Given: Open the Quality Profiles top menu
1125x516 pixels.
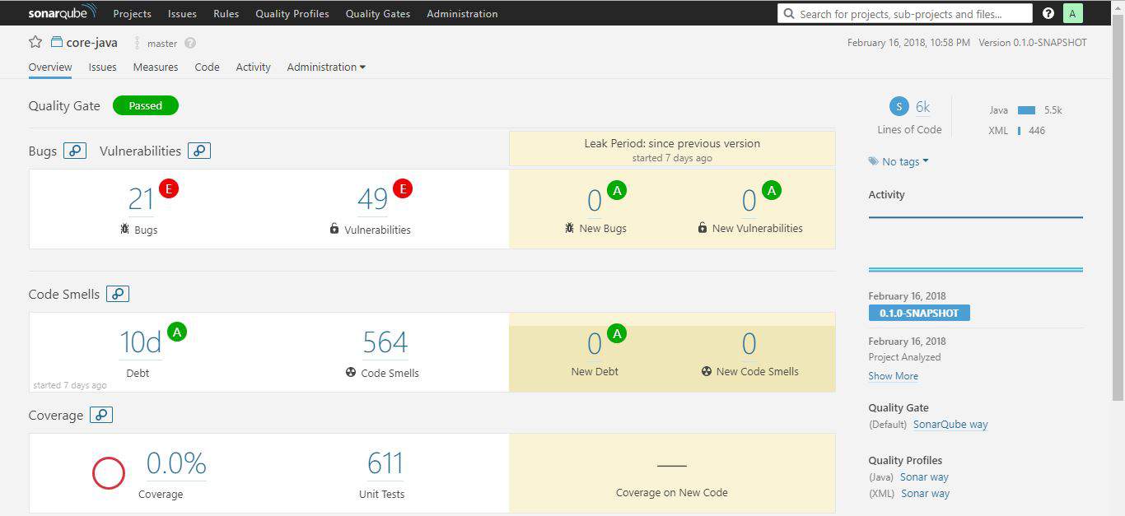Looking at the screenshot, I should (292, 14).
